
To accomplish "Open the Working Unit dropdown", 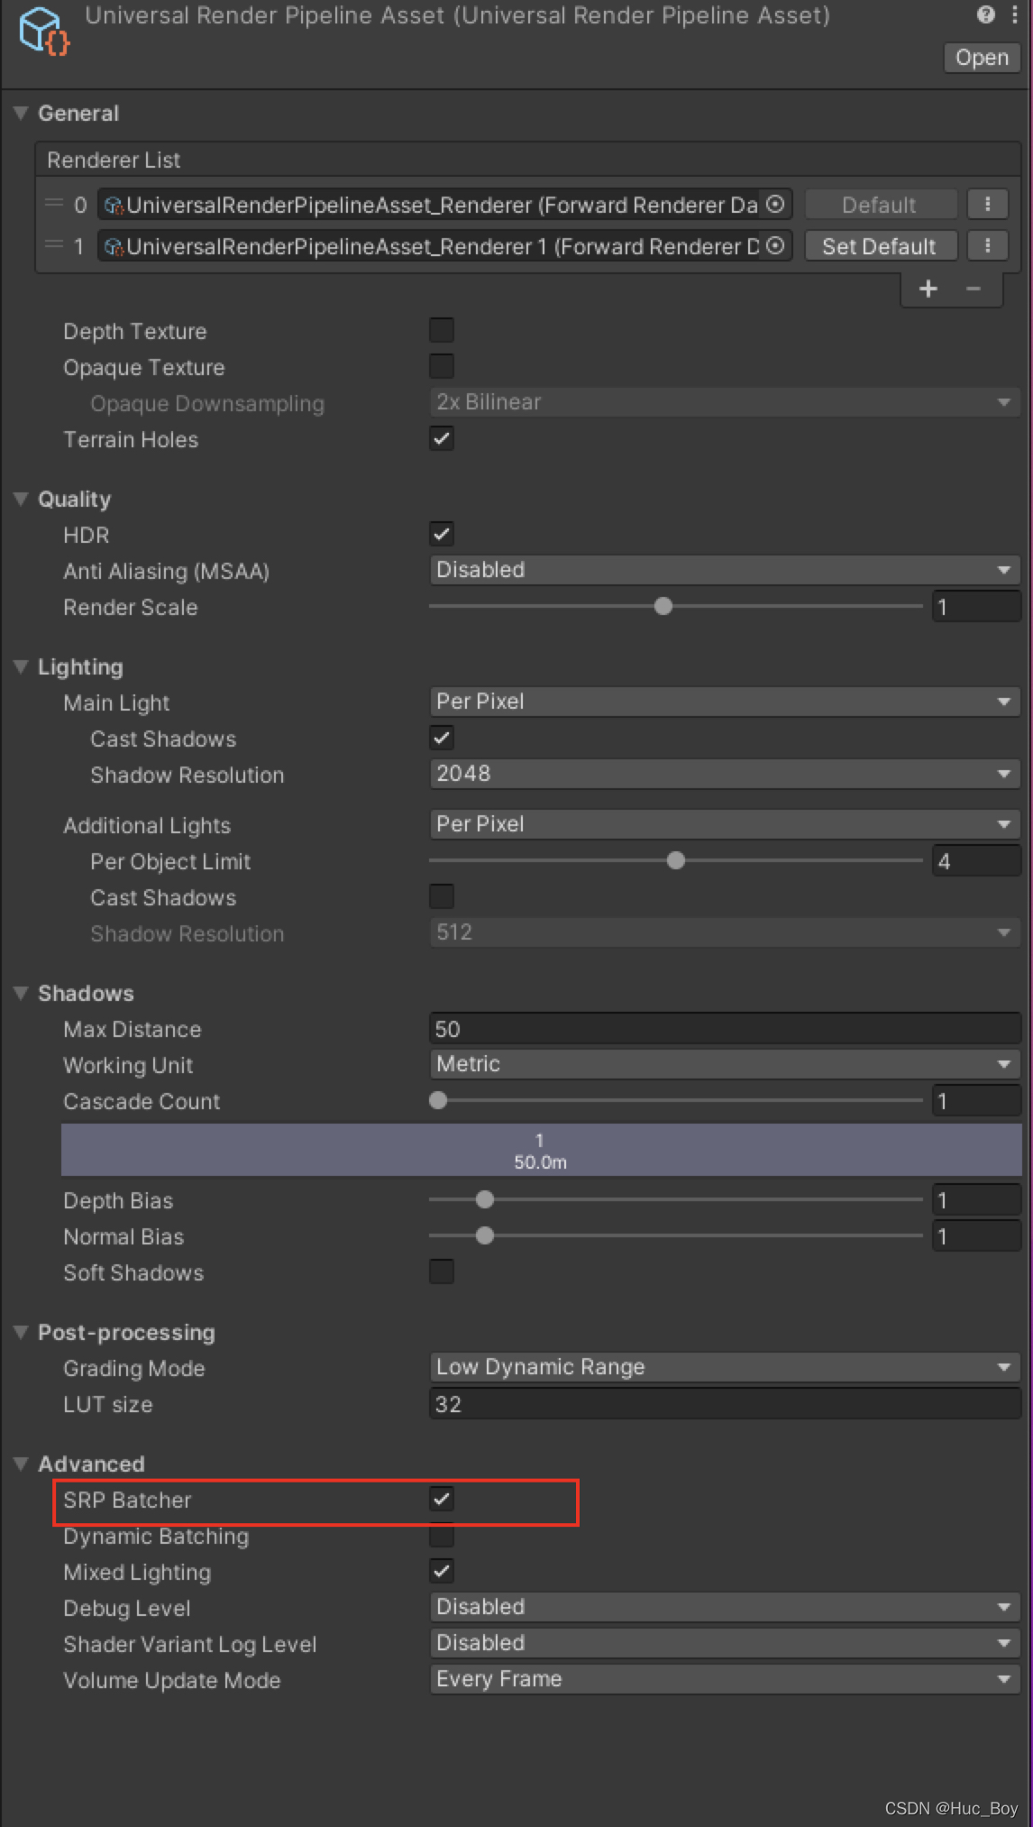I will [725, 1064].
